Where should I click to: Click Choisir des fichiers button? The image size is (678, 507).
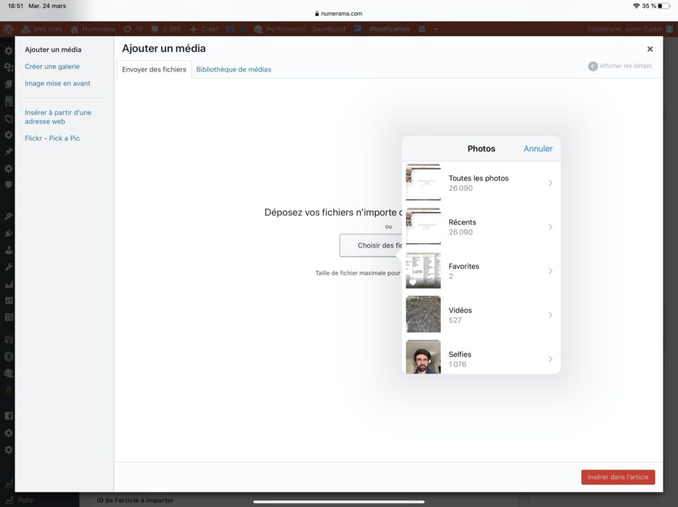[371, 245]
